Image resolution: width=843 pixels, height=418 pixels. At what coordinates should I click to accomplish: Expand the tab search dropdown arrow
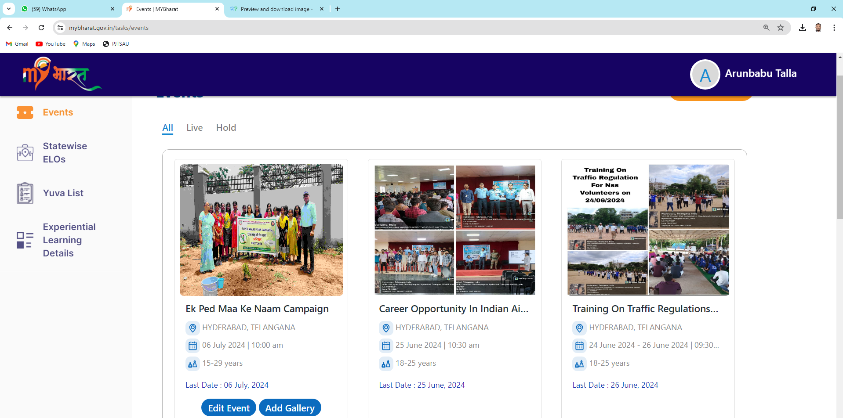9,9
